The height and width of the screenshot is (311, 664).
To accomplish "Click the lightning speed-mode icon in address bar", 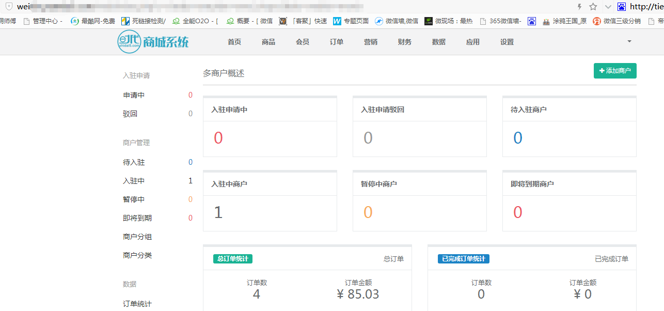I will coord(579,7).
